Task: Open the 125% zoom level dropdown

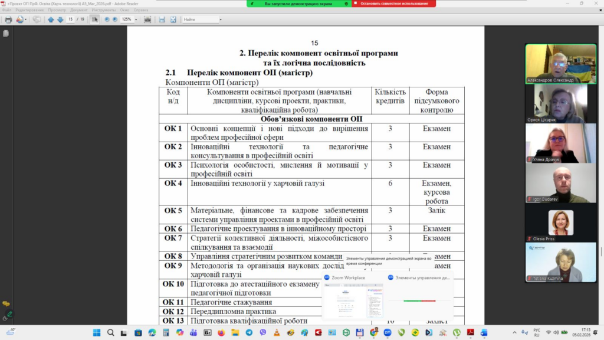Action: tap(136, 19)
